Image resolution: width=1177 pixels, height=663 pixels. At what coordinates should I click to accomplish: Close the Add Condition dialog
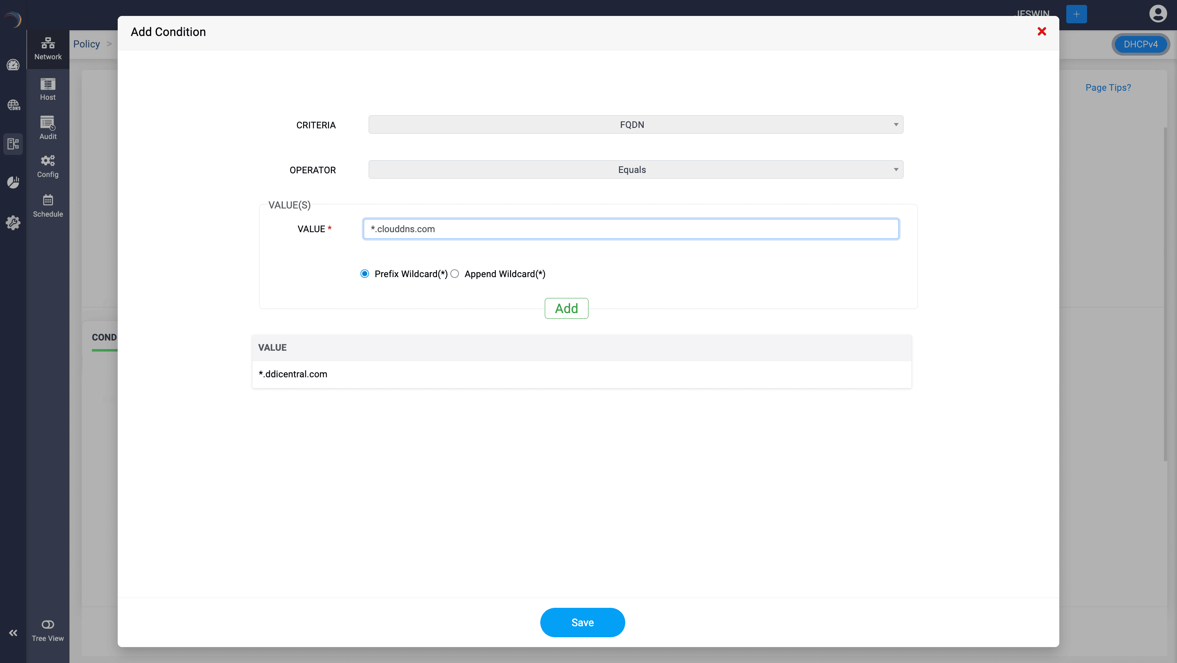[x=1041, y=31]
